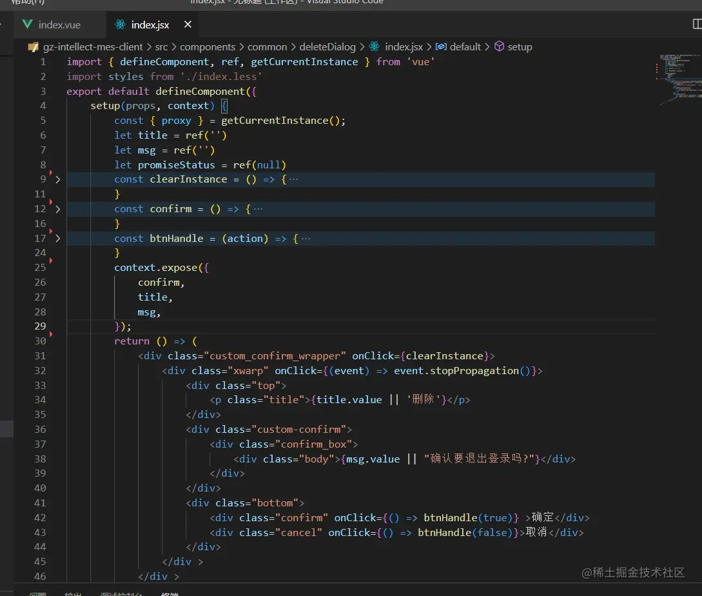Viewport: 702px width, 596px height.
Task: Expand the folded clearInstance function
Action: 58,179
